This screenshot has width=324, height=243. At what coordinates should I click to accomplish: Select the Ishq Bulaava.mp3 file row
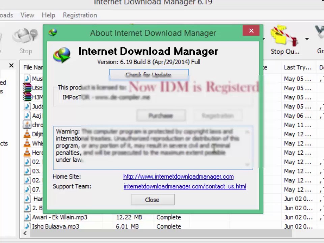171,226
